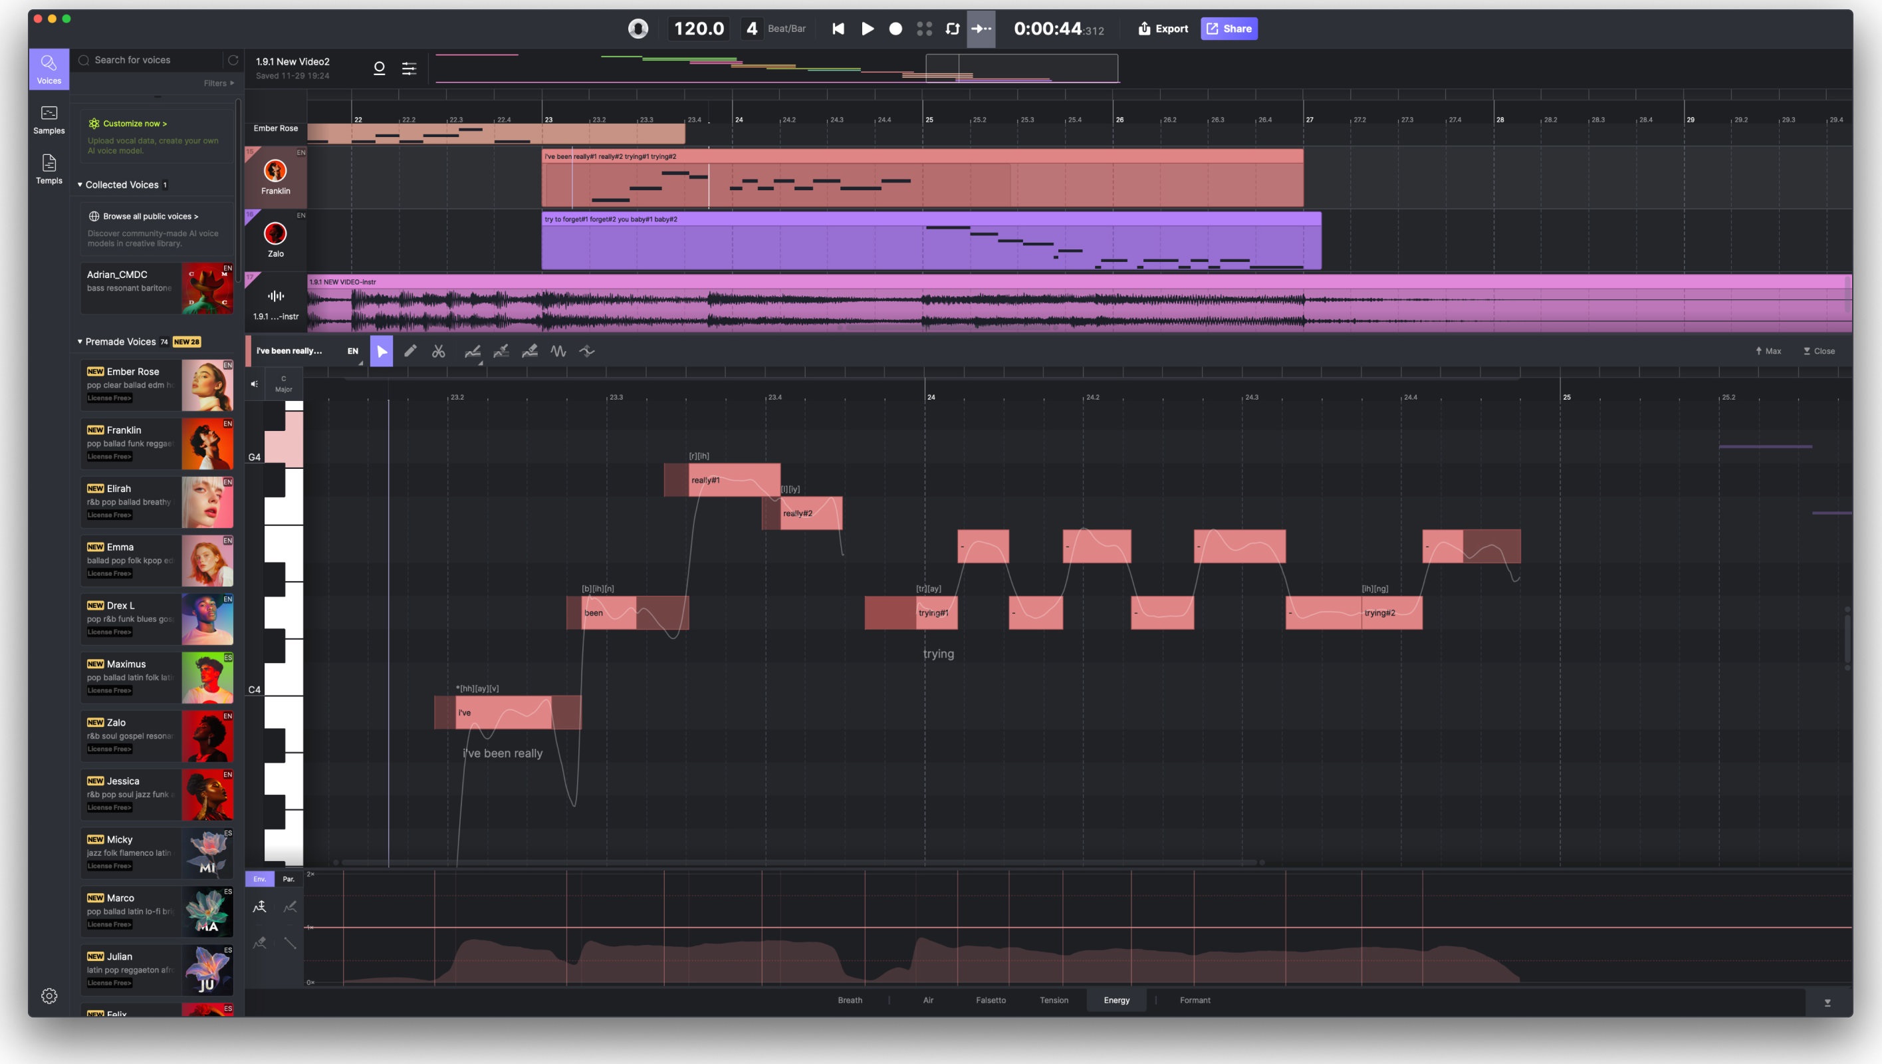Switch to the Par. tab in parameter panel
1882x1064 pixels.
(x=289, y=879)
